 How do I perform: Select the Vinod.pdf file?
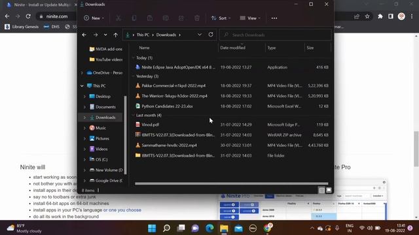[232, 125]
